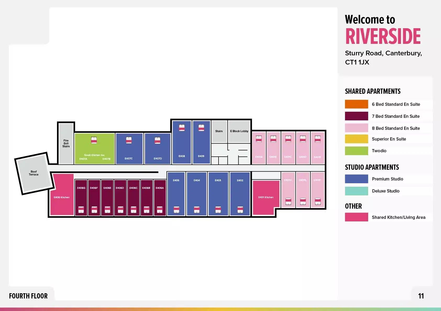Select the E401 Kitchen room

click(x=266, y=197)
